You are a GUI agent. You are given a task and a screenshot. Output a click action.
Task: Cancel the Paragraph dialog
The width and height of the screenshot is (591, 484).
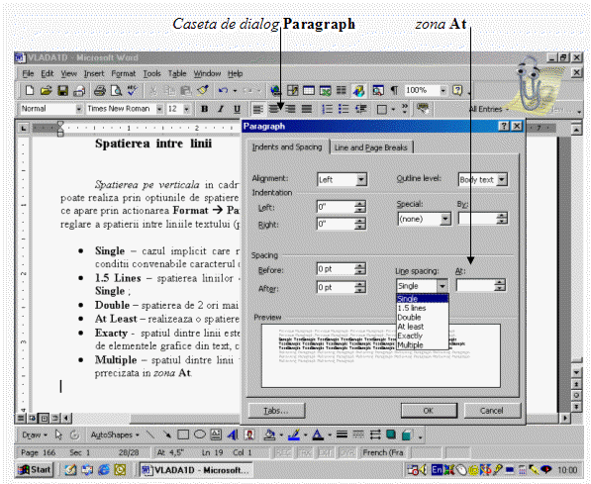[x=492, y=411]
